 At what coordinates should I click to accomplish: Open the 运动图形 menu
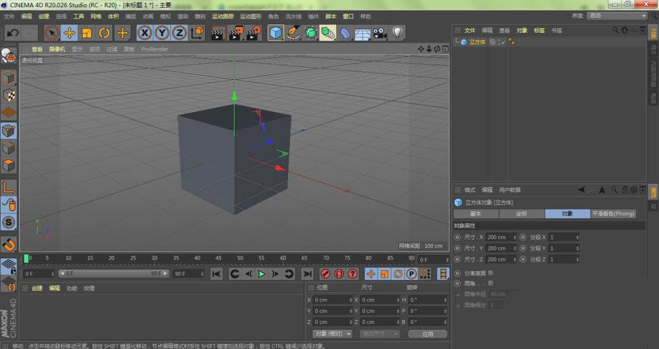click(250, 16)
